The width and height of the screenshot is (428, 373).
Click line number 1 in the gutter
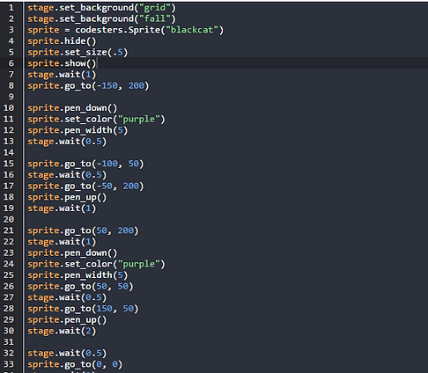tap(11, 8)
